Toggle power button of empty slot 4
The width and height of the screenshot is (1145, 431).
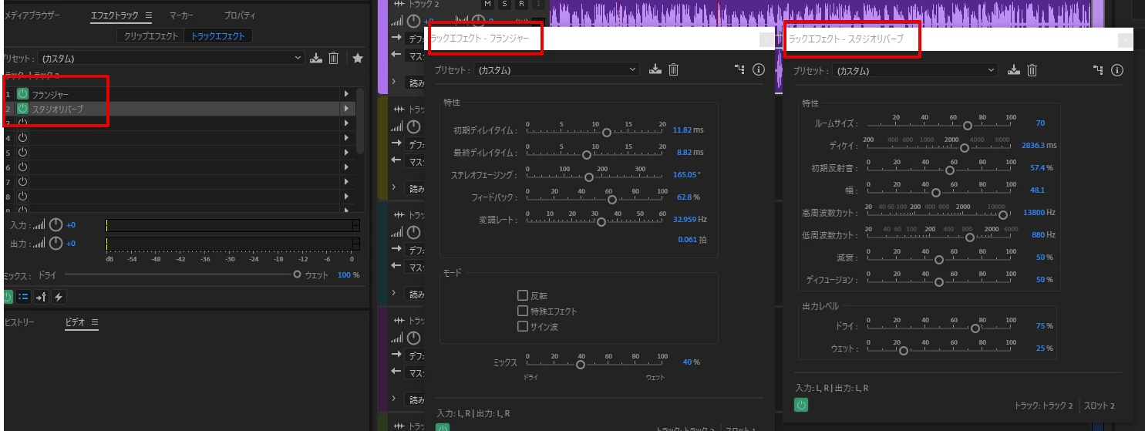pos(22,137)
